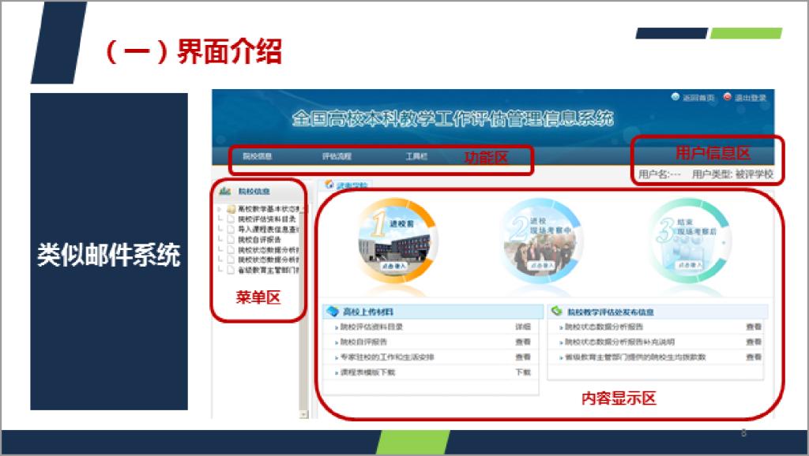Click 点击进入 under the 现场考察后 stage

pyautogui.click(x=689, y=265)
